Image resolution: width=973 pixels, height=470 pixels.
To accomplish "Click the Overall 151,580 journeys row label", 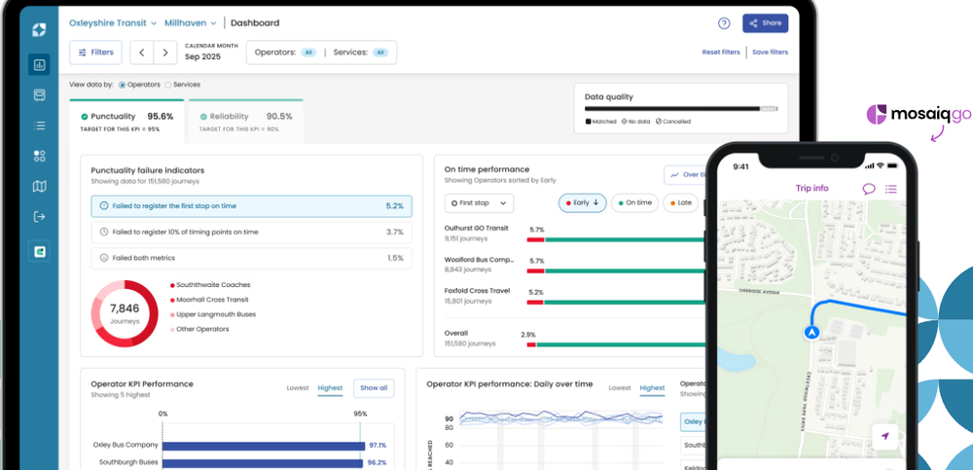I will pos(470,339).
